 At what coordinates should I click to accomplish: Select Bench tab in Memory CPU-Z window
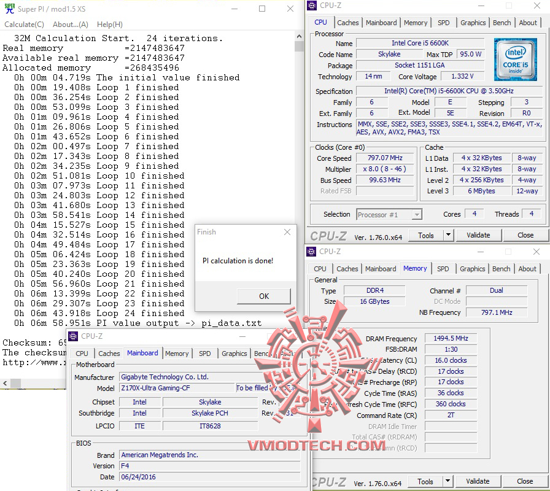pyautogui.click(x=501, y=269)
